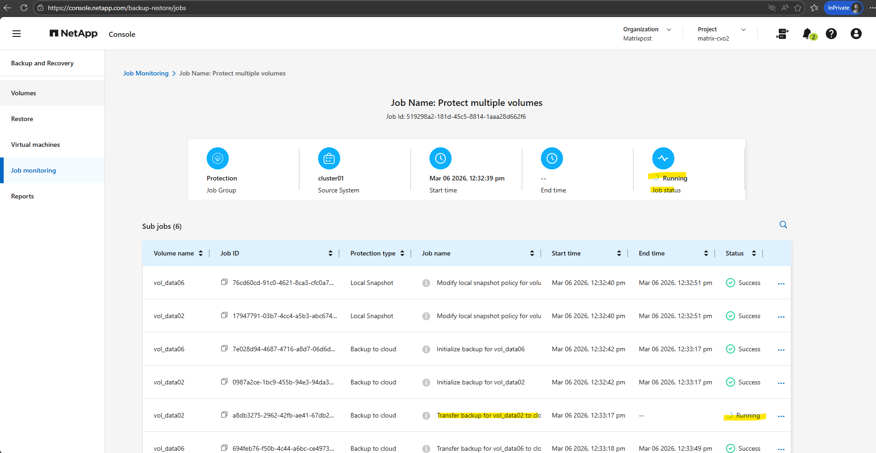Expand the Project matrix-cvo2 dropdown

click(743, 29)
